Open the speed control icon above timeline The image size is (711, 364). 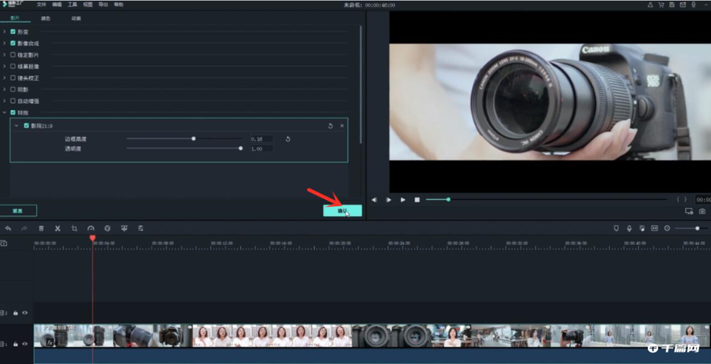(91, 228)
